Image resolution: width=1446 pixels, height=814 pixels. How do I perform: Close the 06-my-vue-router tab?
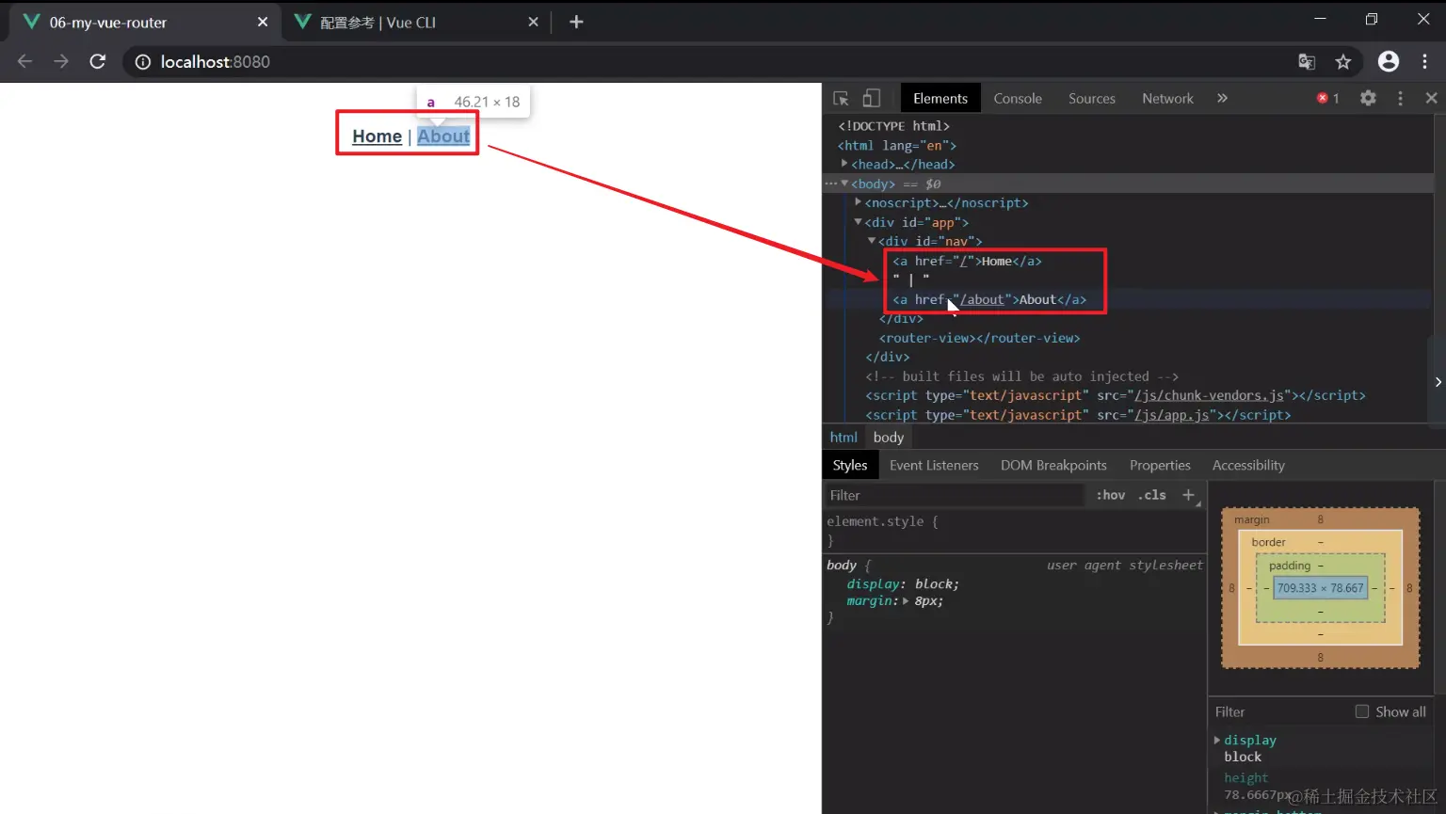[x=263, y=22]
